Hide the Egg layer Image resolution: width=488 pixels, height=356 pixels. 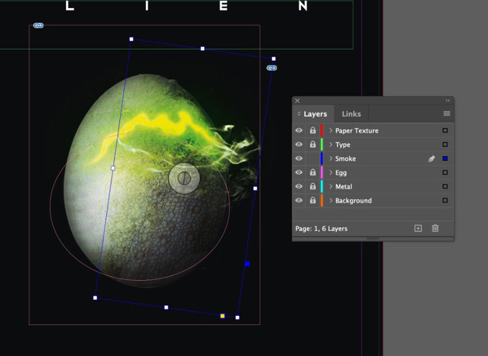[x=299, y=172]
